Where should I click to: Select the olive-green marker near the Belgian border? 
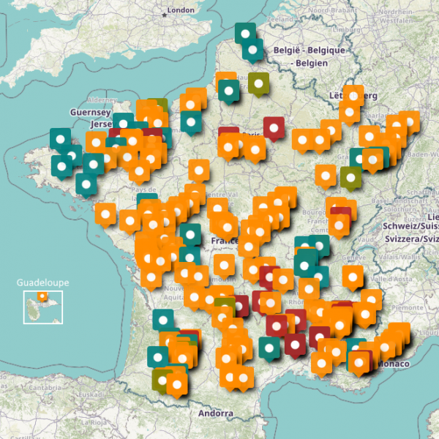pos(258,83)
